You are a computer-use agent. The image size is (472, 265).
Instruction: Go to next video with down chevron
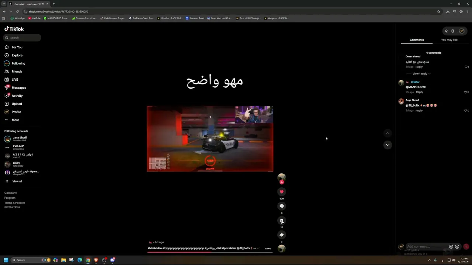(388, 145)
